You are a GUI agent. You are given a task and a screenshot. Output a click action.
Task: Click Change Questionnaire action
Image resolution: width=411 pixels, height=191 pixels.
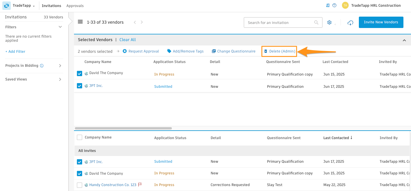tap(234, 51)
